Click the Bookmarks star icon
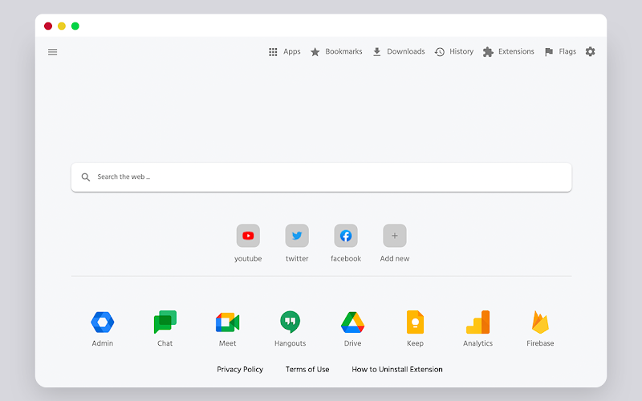The width and height of the screenshot is (642, 401). point(315,52)
